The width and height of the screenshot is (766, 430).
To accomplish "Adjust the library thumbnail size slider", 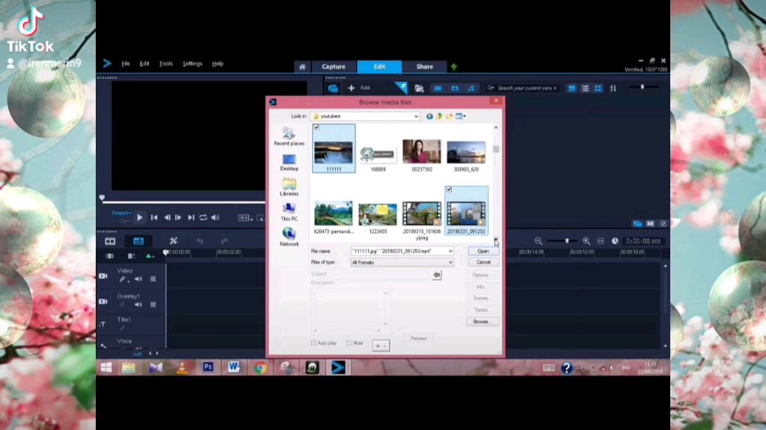I will [x=643, y=87].
